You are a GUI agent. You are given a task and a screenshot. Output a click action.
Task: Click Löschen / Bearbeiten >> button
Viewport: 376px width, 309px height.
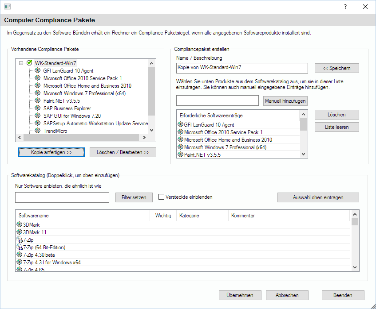point(123,152)
